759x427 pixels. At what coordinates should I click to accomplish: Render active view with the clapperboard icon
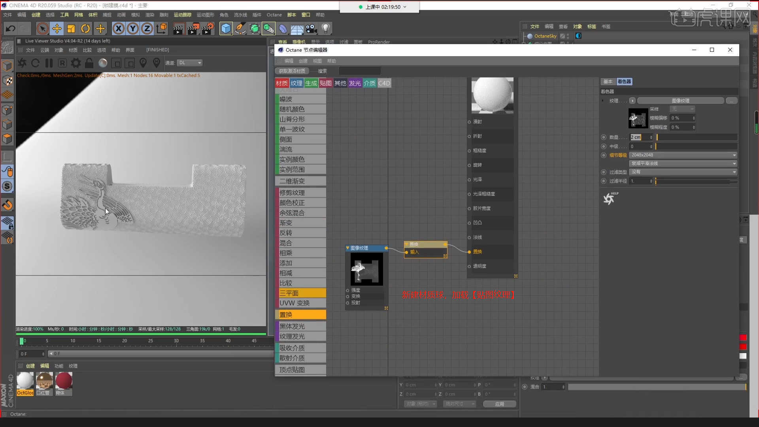(178, 28)
